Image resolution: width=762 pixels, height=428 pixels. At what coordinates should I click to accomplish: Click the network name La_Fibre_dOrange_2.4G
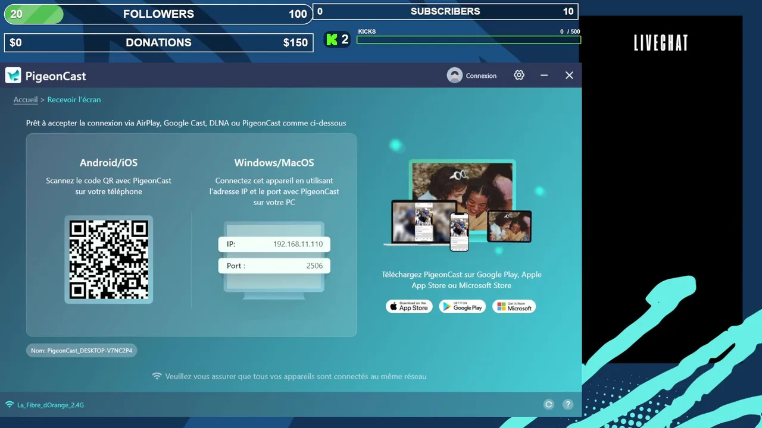(51, 405)
